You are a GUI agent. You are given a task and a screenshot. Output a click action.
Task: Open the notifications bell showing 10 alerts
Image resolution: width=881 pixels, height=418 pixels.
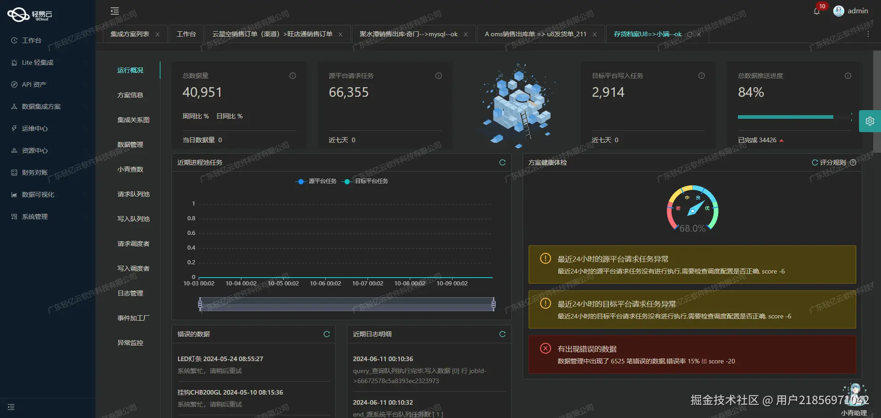817,11
